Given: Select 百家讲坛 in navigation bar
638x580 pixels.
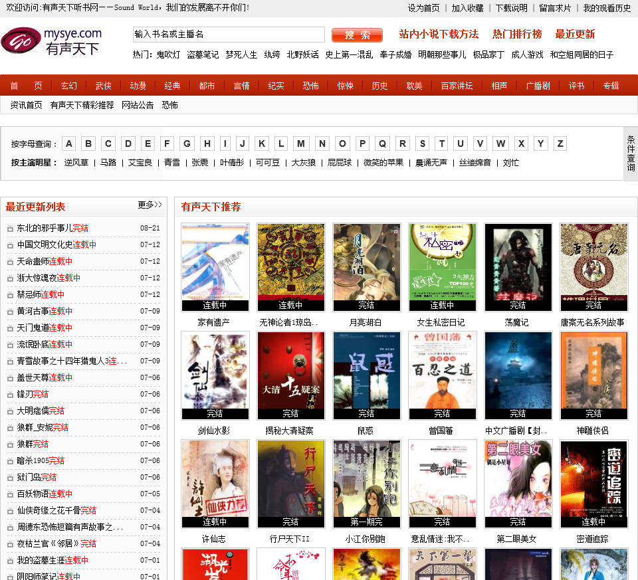Looking at the screenshot, I should click(x=457, y=86).
